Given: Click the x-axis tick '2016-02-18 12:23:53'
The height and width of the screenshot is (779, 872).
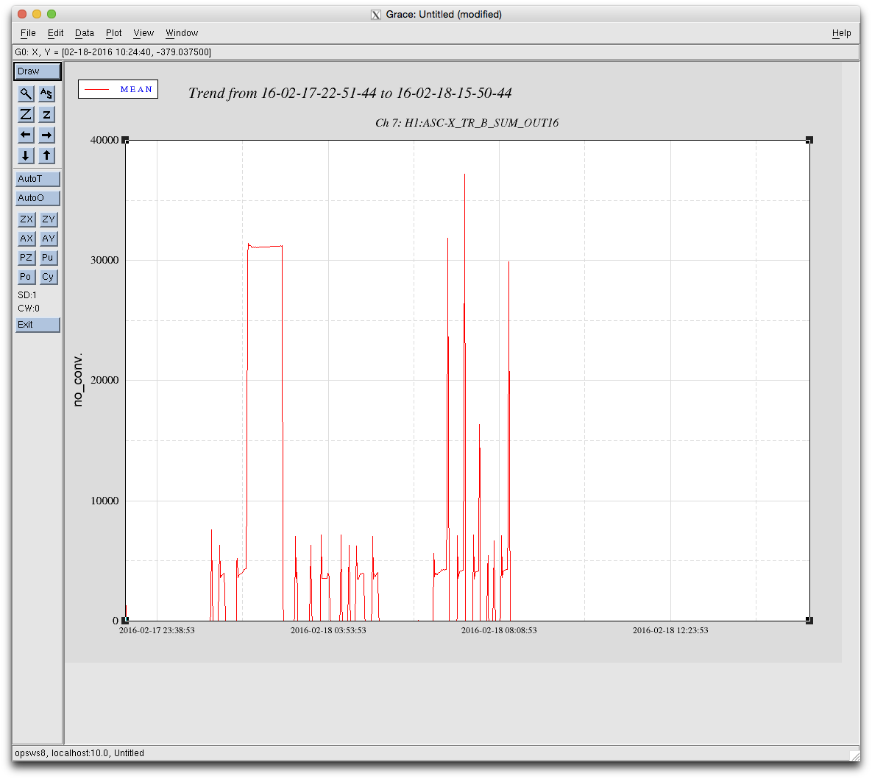Looking at the screenshot, I should [670, 630].
